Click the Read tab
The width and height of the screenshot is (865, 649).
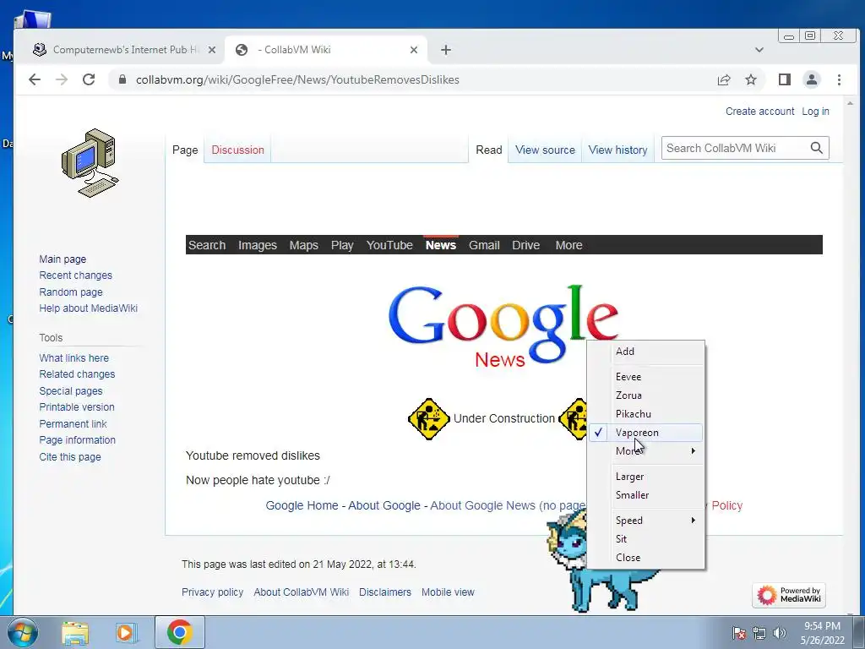[489, 150]
